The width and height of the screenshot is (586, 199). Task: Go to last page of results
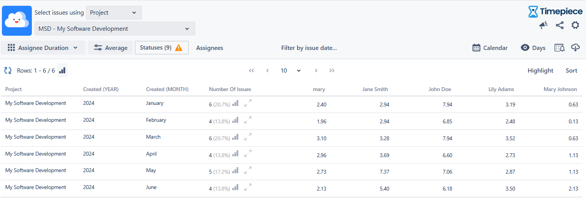[332, 71]
